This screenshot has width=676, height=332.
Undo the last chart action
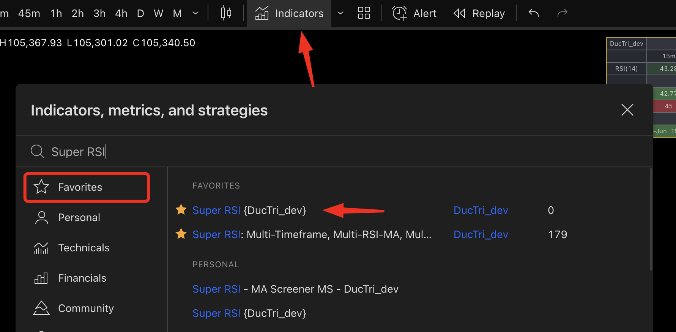click(534, 13)
